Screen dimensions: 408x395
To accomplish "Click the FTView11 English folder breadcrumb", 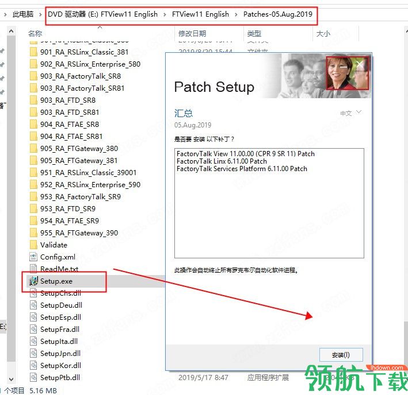I will [200, 14].
